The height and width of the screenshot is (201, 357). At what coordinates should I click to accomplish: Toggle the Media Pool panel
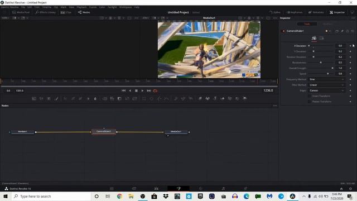pos(21,12)
